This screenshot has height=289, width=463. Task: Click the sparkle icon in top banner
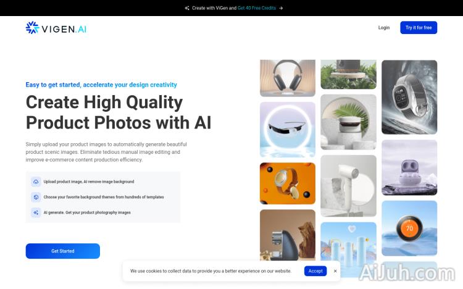coord(187,8)
